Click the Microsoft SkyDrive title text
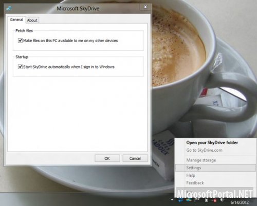 pos(78,9)
